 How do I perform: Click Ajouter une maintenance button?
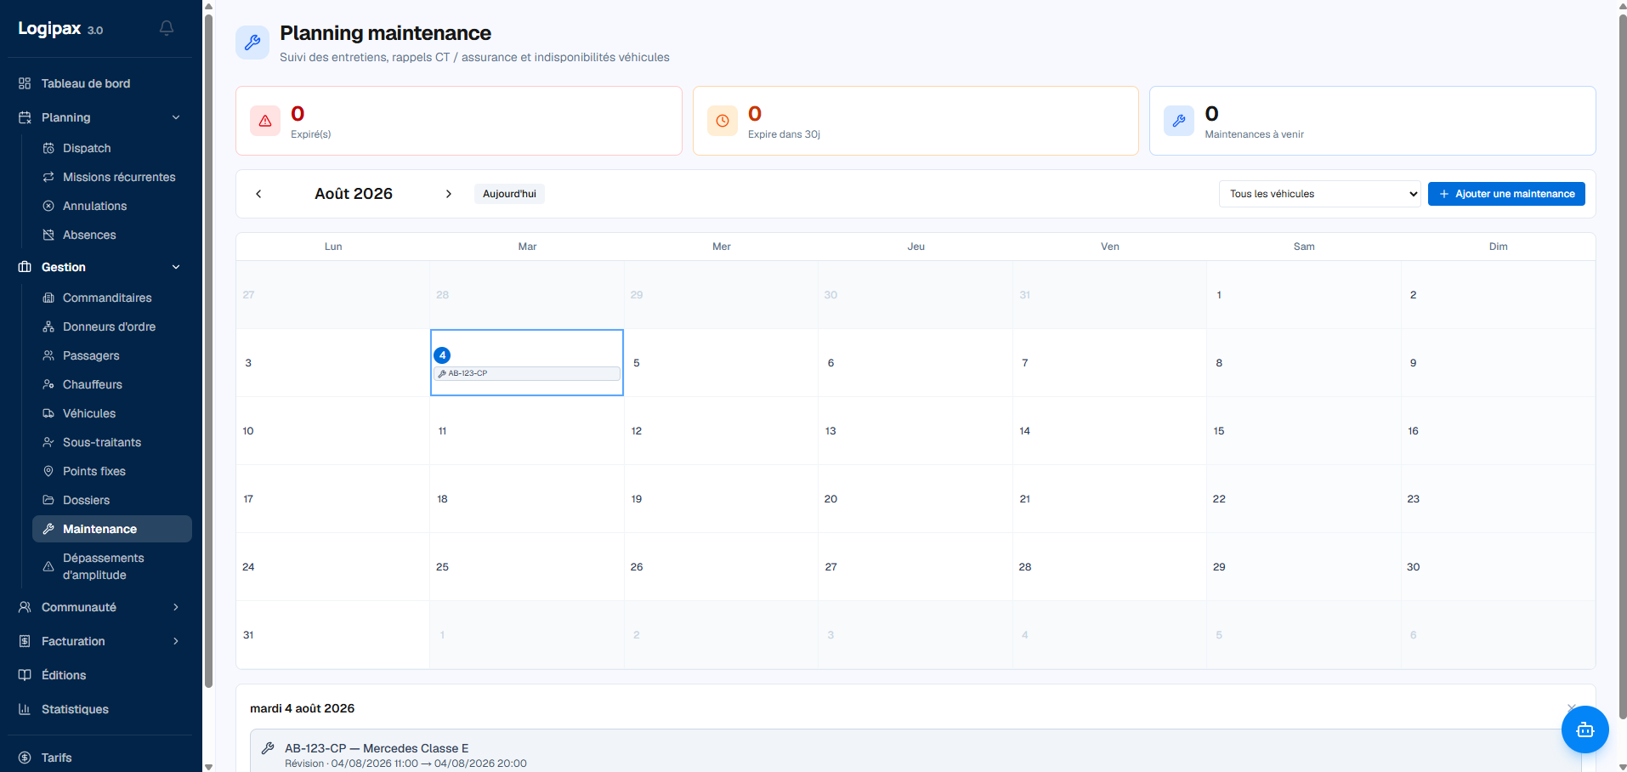[x=1506, y=194]
